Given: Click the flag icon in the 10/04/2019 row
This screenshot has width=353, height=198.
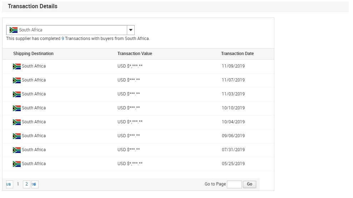Looking at the screenshot, I should coord(17,122).
